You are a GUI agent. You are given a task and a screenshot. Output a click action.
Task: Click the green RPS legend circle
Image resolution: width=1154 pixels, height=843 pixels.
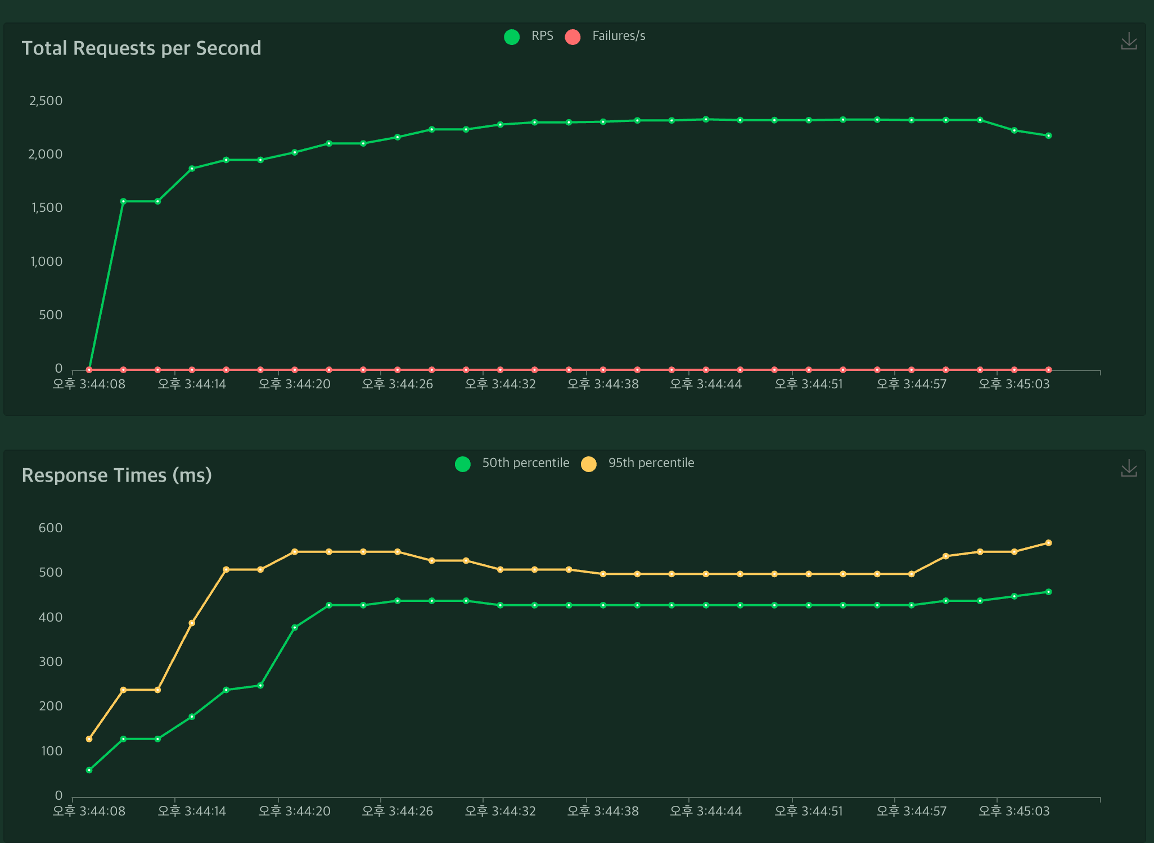click(x=512, y=37)
